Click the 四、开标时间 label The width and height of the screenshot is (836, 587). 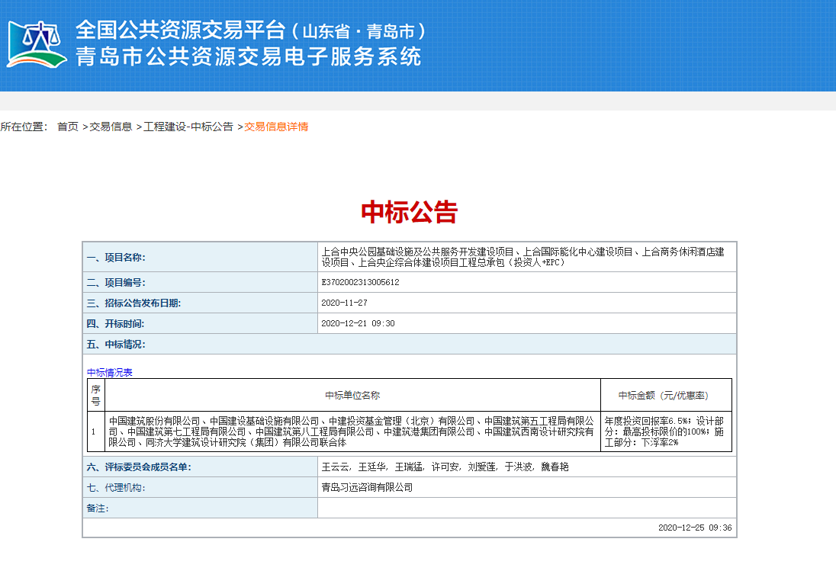pos(115,324)
